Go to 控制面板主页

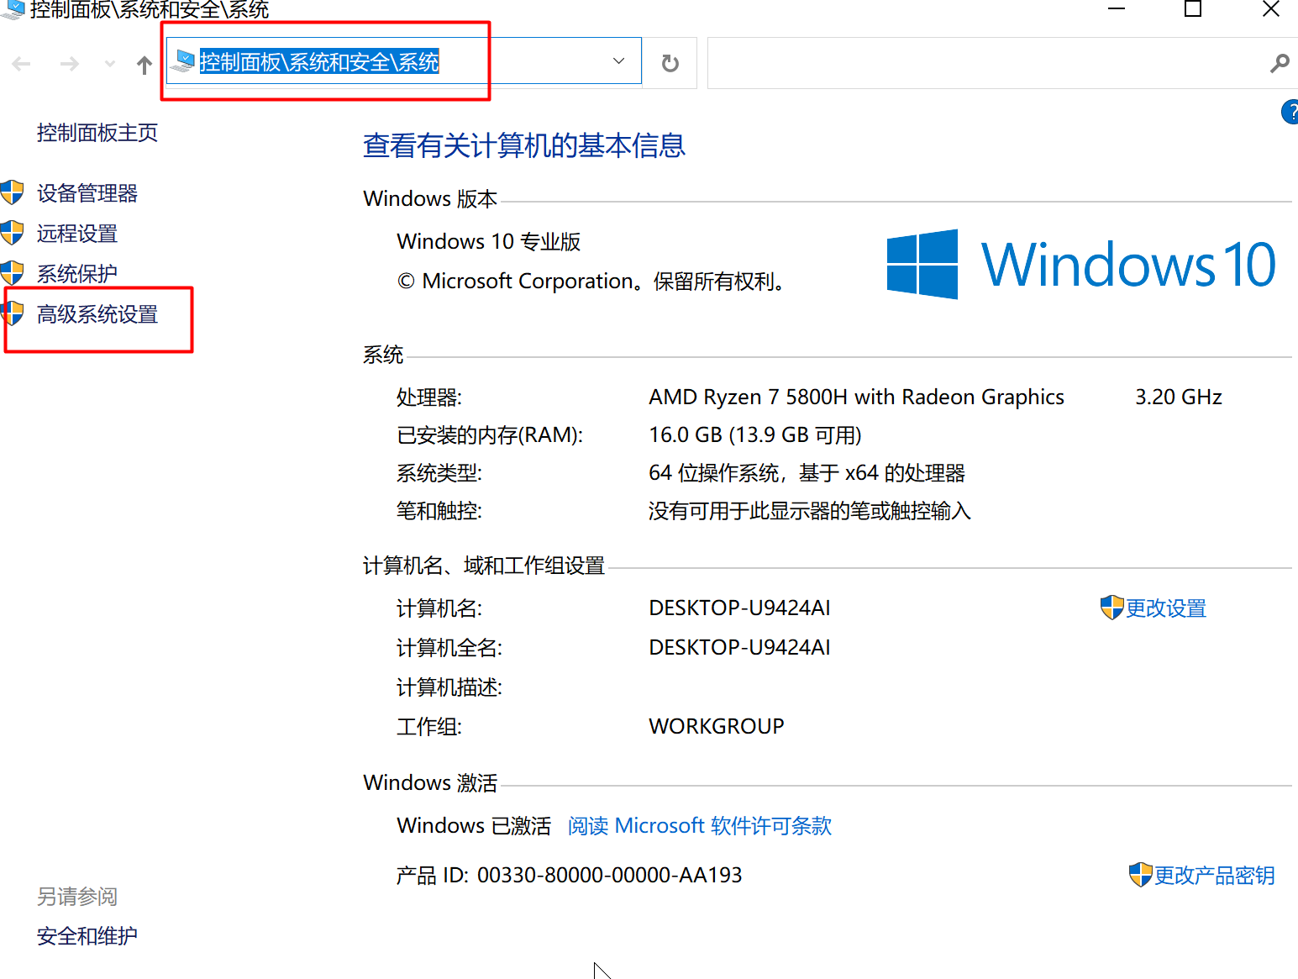pos(97,133)
